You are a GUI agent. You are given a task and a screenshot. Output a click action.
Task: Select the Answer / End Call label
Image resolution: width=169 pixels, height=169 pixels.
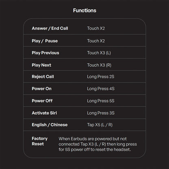50,28
